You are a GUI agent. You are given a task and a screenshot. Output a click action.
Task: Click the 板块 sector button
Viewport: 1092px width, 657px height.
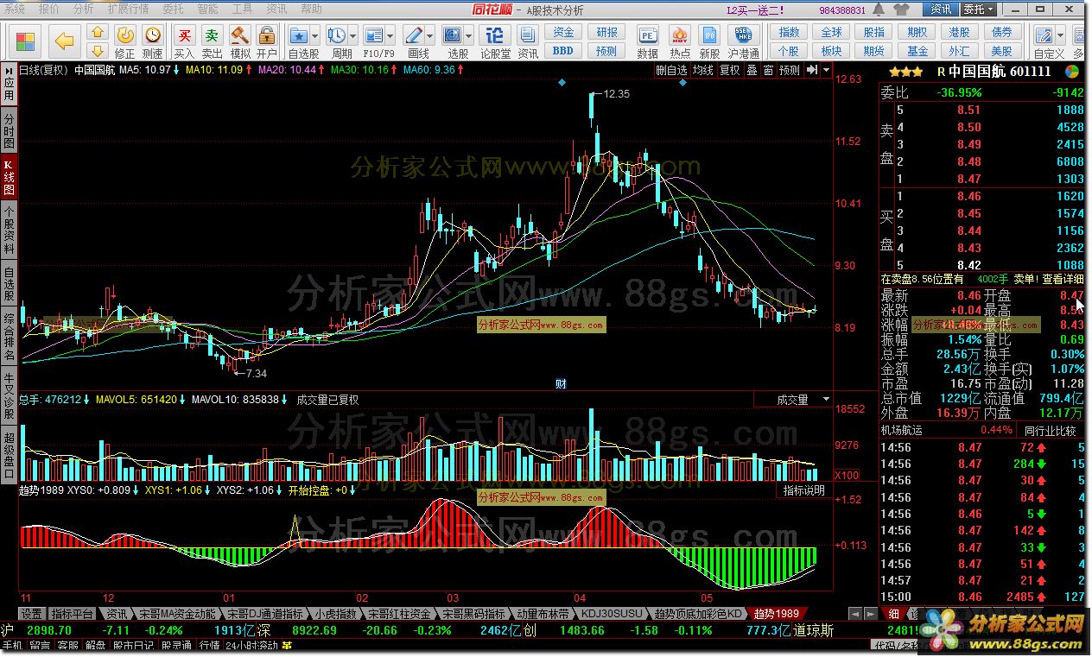(831, 51)
